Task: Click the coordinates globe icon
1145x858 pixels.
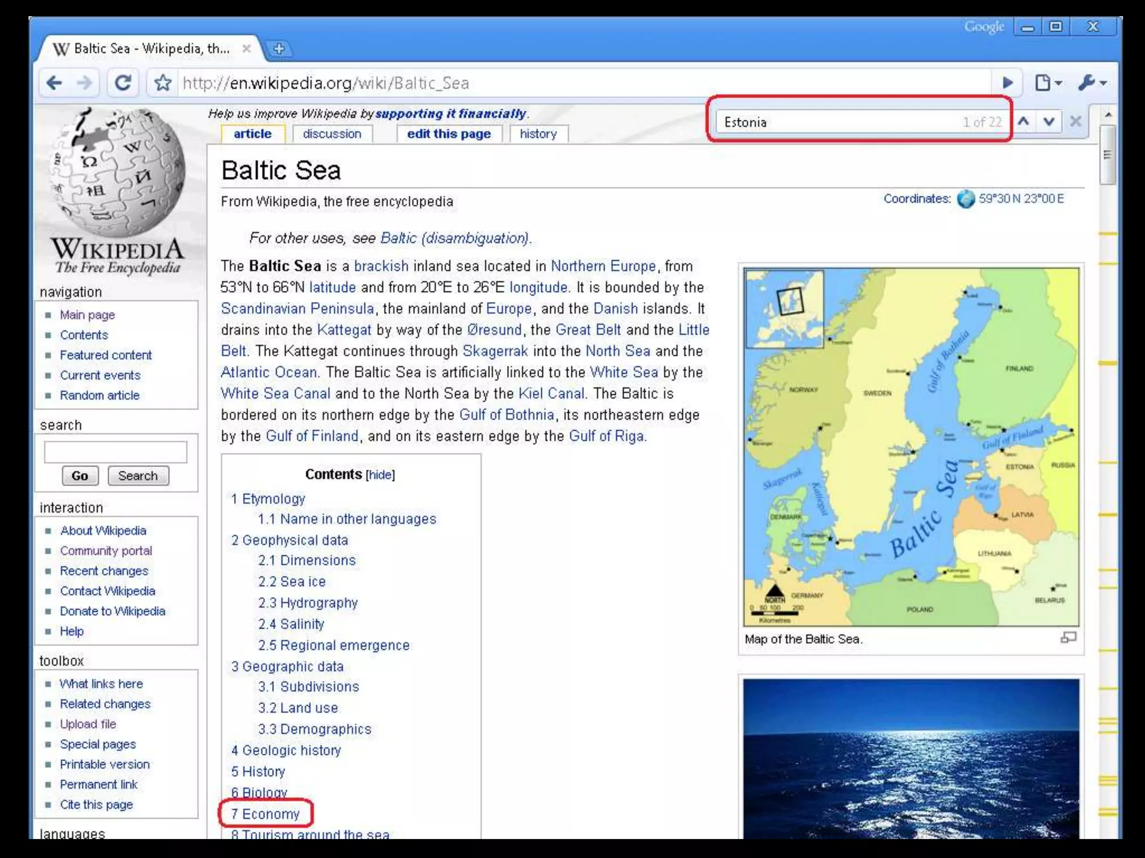Action: click(x=966, y=199)
